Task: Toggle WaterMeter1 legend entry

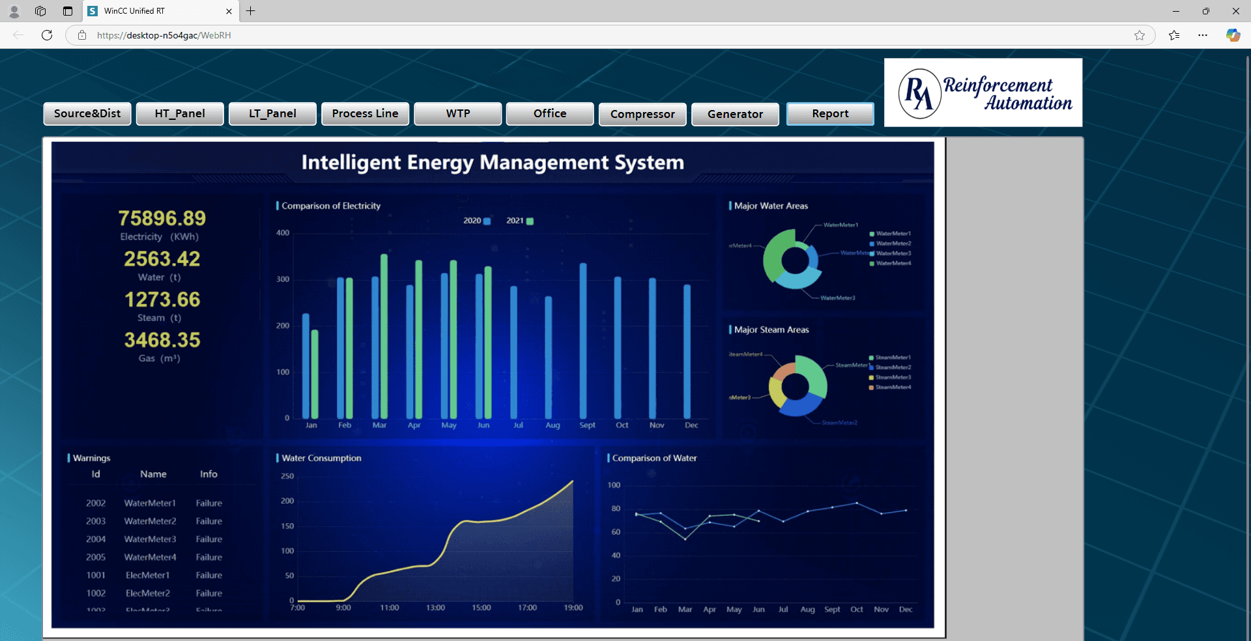Action: (890, 233)
